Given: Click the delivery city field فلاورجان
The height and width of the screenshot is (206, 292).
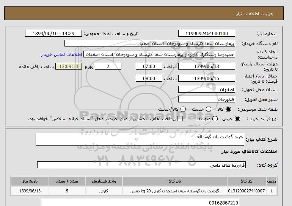Looking at the screenshot, I should [x=207, y=99].
